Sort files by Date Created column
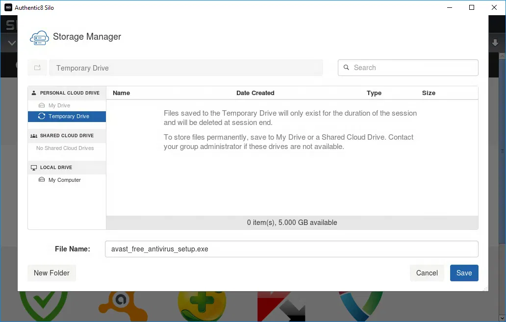The height and width of the screenshot is (322, 506). pyautogui.click(x=255, y=93)
